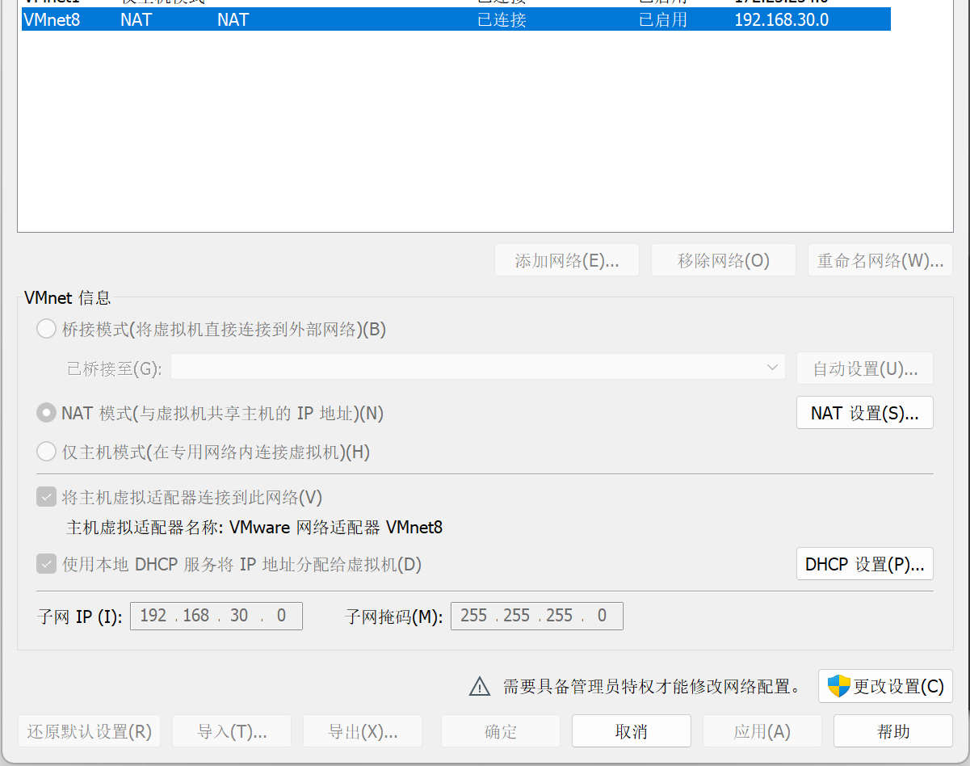Click 还原默认设置(R) button
Image resolution: width=970 pixels, height=766 pixels.
pyautogui.click(x=89, y=731)
